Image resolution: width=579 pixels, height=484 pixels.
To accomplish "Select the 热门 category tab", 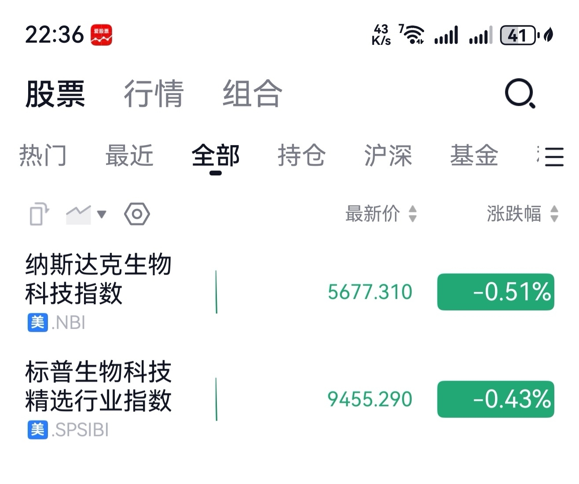I will [x=43, y=156].
